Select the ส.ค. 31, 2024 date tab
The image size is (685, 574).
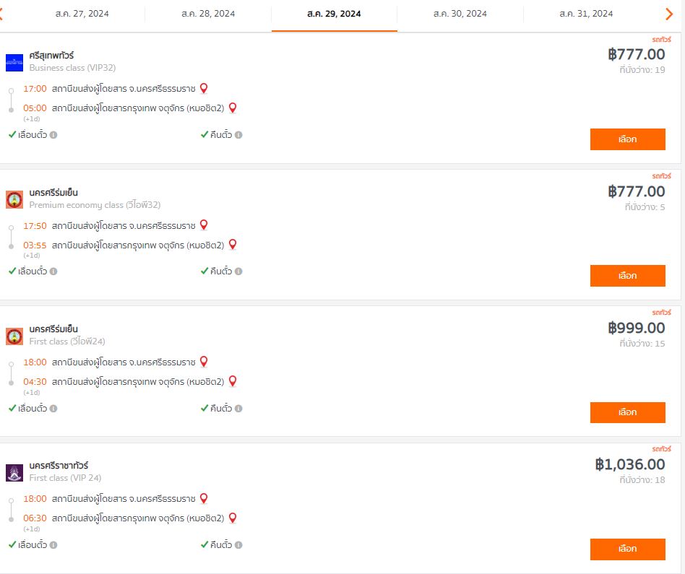586,14
